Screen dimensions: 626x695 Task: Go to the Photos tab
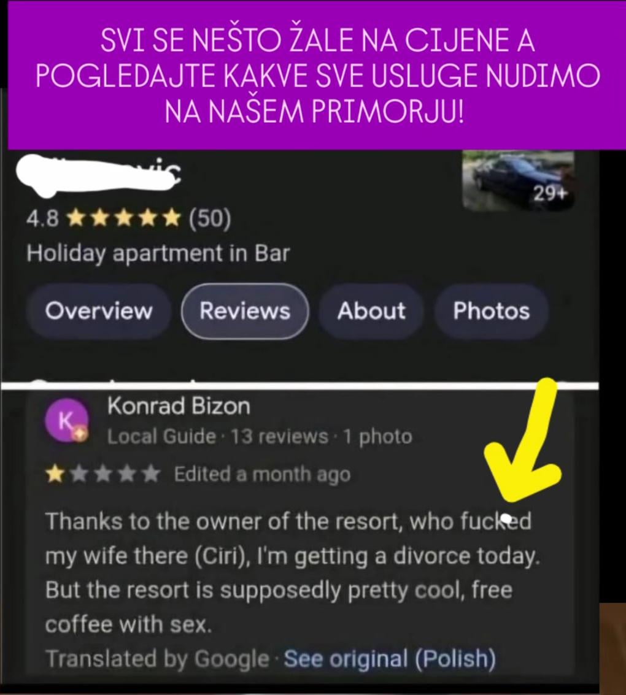point(491,311)
